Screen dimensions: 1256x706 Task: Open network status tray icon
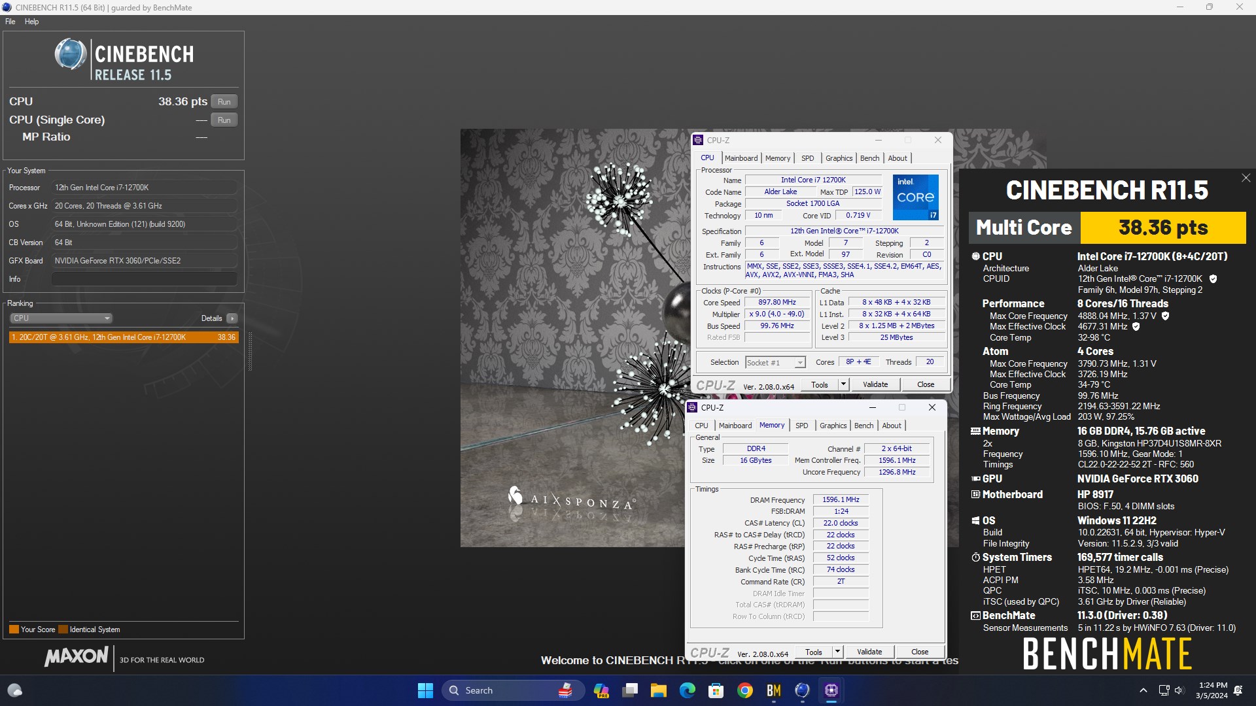(x=1164, y=690)
